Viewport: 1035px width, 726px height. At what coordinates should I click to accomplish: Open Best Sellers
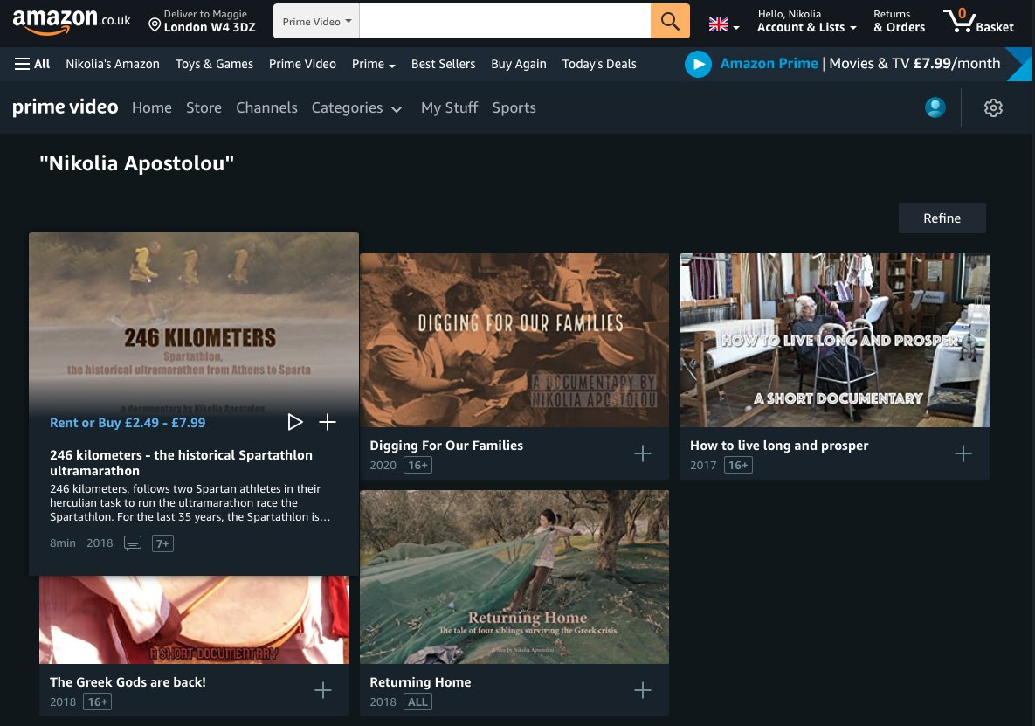click(443, 64)
